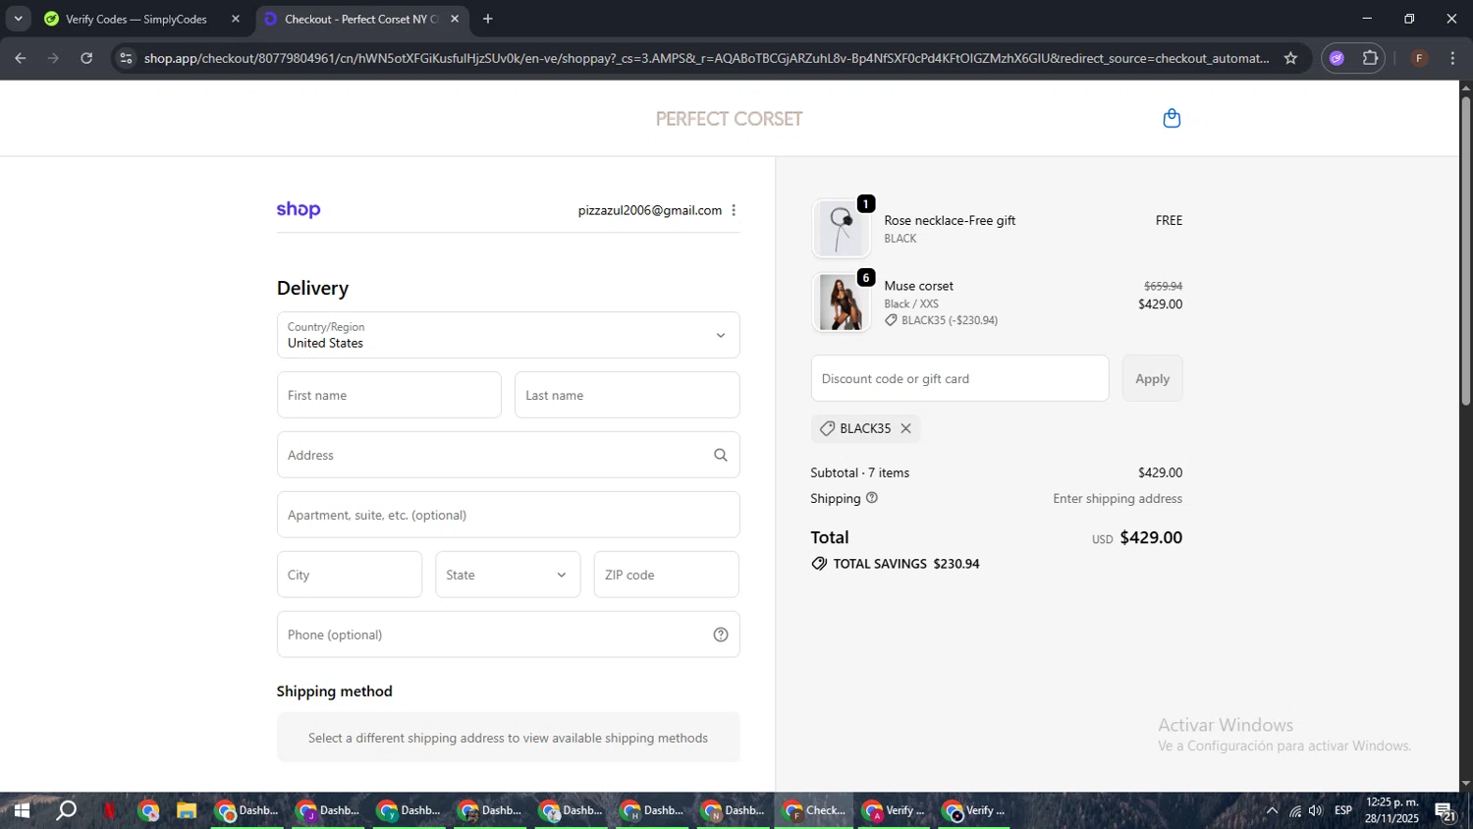
Task: Show phone number help question icon
Action: 721,635
